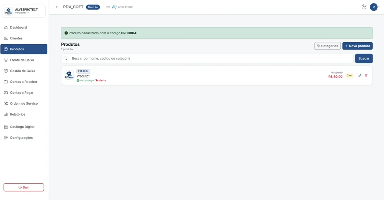Click the ALVESPROTECT PDV logo in sidebar

(x=9, y=11)
